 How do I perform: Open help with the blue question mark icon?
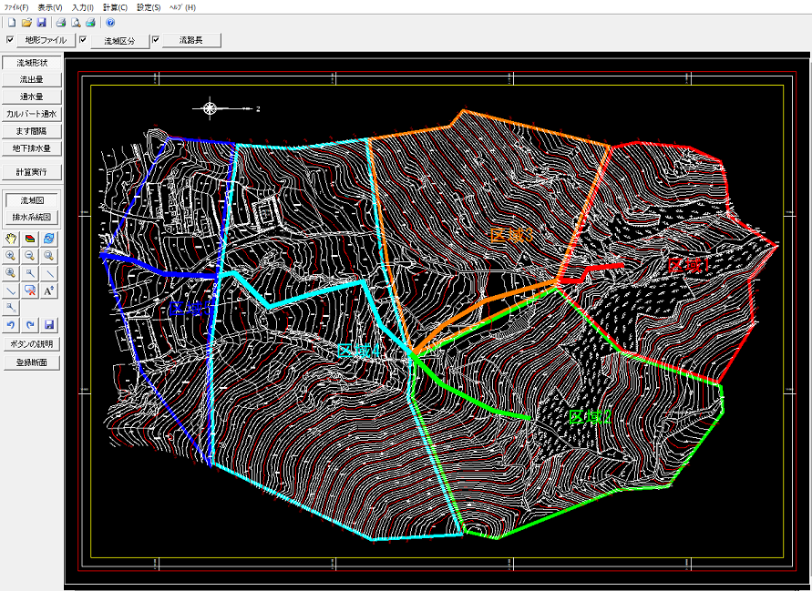pos(110,22)
